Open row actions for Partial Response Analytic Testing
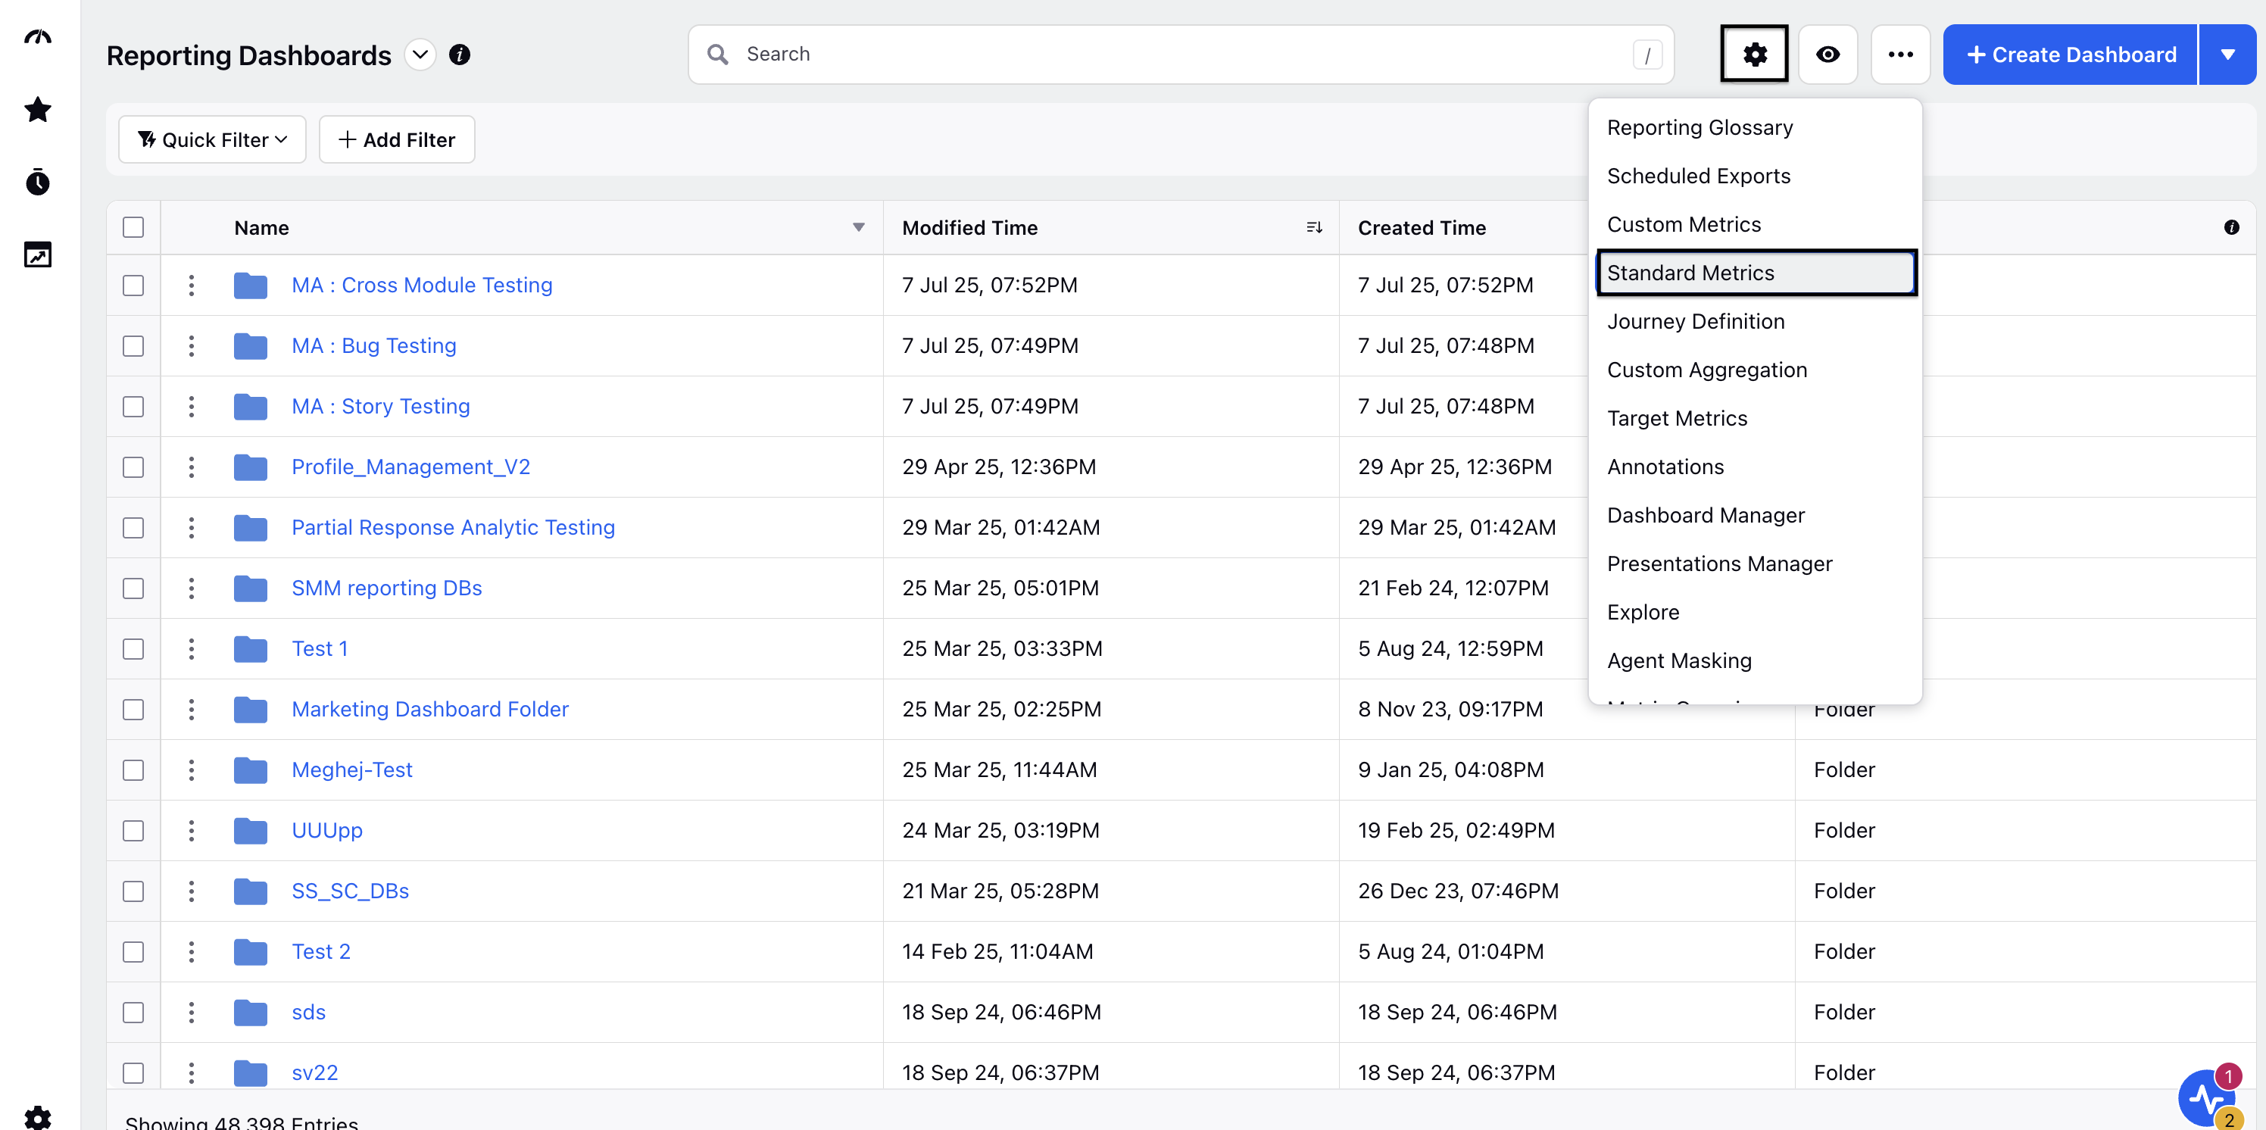 (191, 528)
